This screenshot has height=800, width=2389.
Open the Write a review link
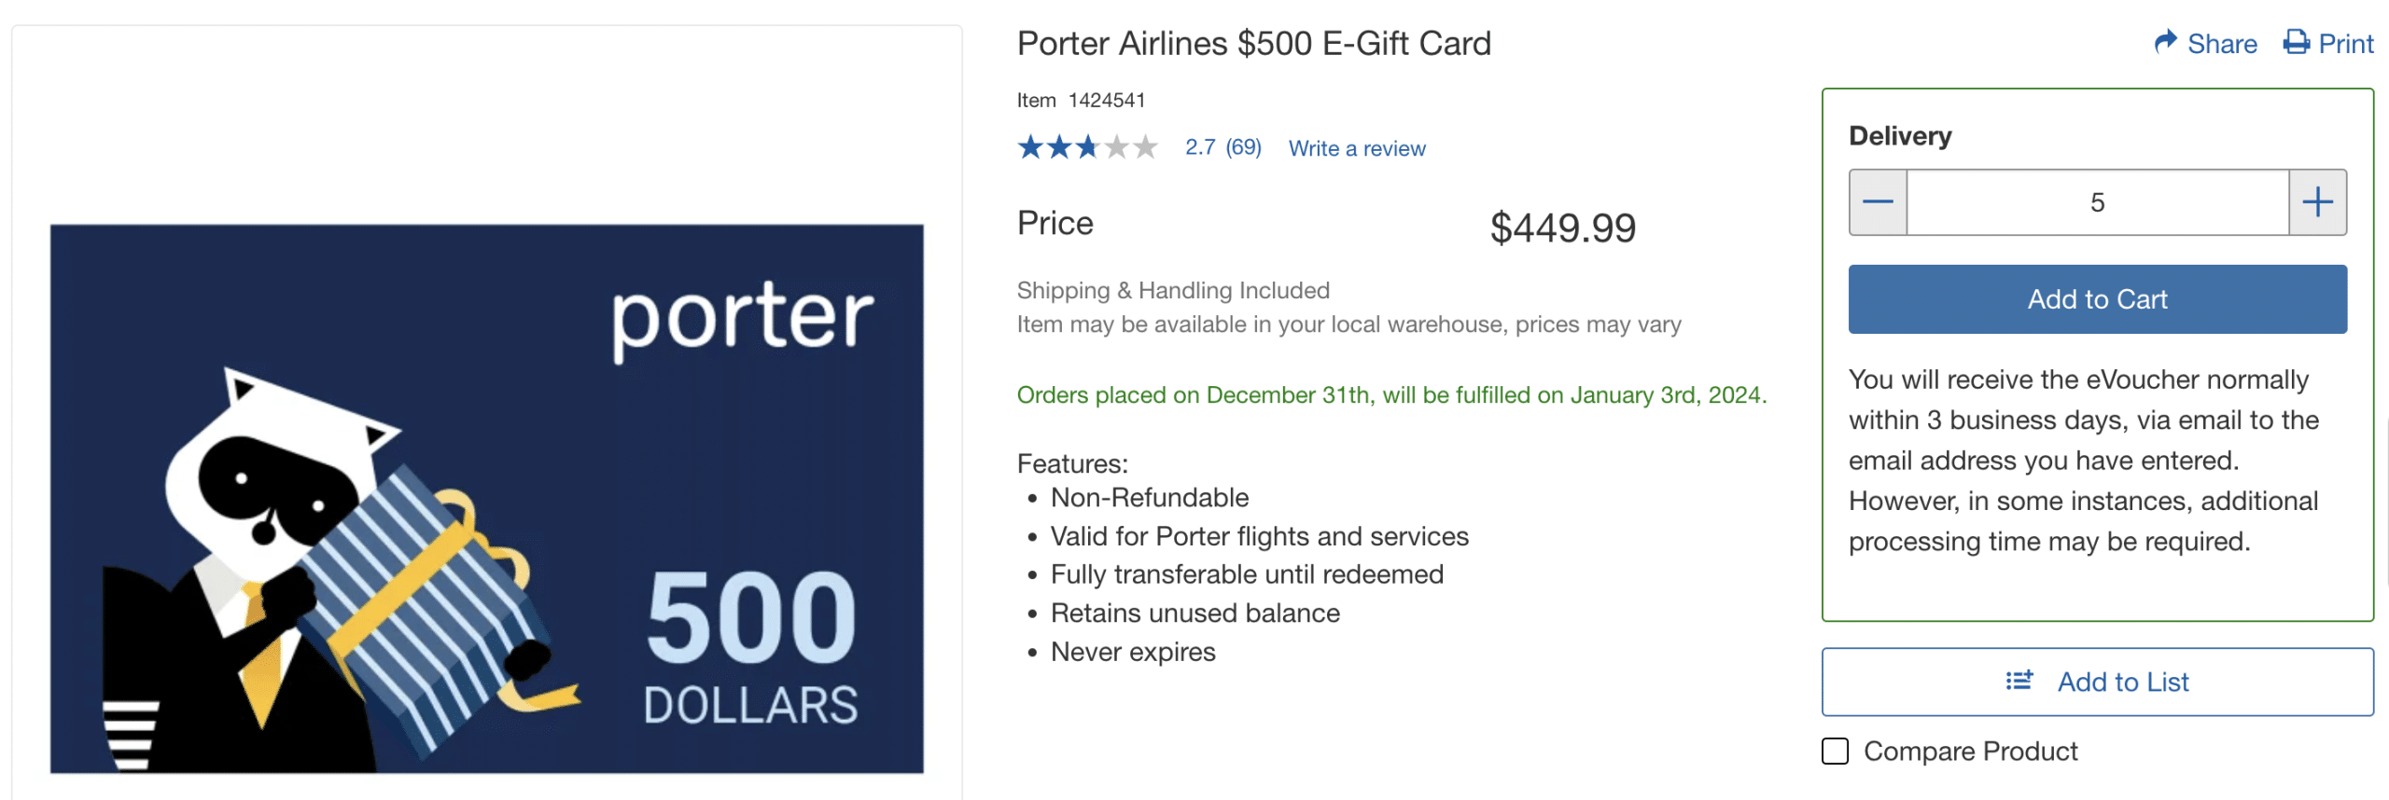(x=1356, y=148)
